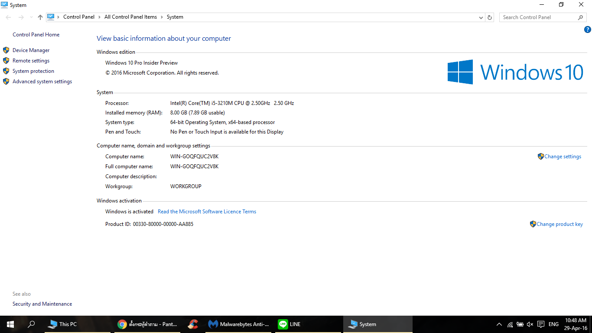Image resolution: width=592 pixels, height=333 pixels.
Task: Switch to Malwarebytes Anti-Malware in taskbar
Action: coord(239,324)
